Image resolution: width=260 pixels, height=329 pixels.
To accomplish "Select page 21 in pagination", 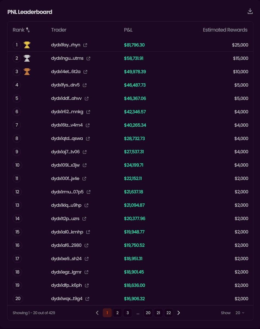I will point(158,313).
